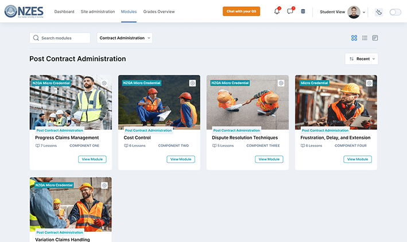The height and width of the screenshot is (242, 407).
Task: Open Grades Overview
Action: click(159, 11)
